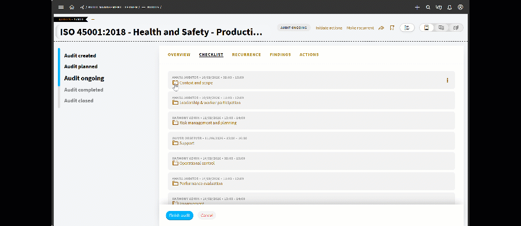Screen dimensions: 521x226
Task: Click the black audit ID tag label
Action: [x=71, y=19]
